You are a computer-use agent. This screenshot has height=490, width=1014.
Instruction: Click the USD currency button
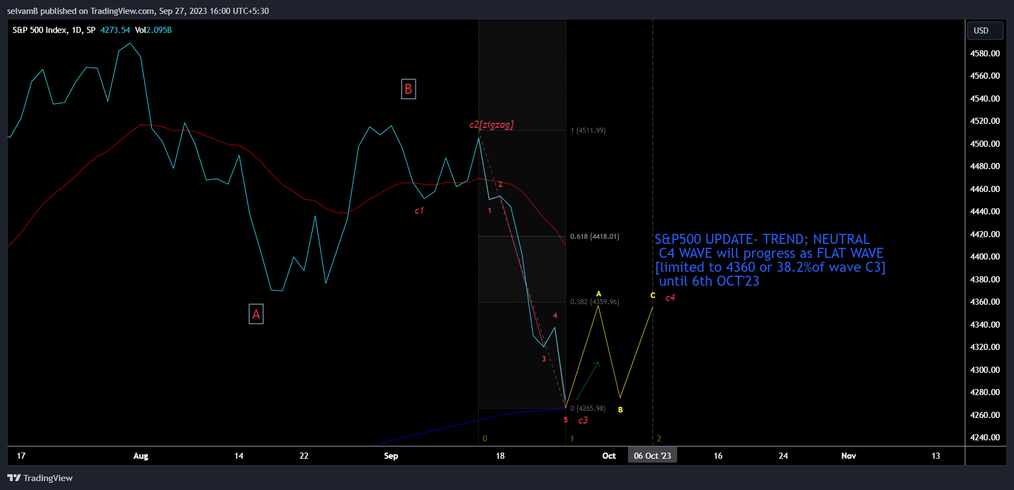[986, 31]
